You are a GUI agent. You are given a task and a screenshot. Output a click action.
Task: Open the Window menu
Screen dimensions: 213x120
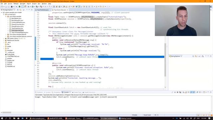44,4
